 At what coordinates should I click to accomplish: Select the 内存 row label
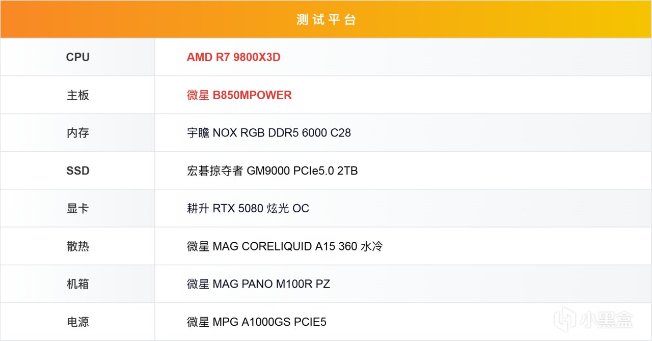click(77, 133)
